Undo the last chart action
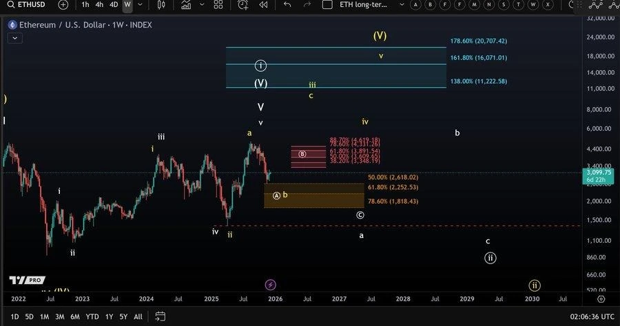Image resolution: width=620 pixels, height=326 pixels. (287, 5)
